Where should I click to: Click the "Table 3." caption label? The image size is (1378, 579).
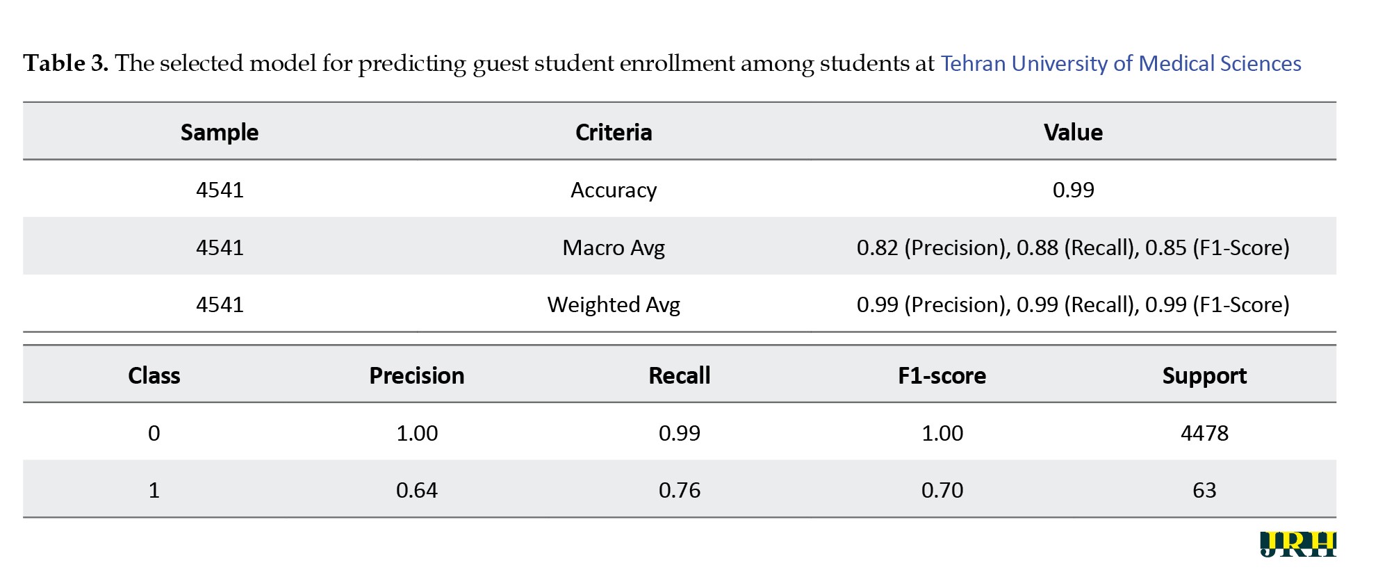pyautogui.click(x=66, y=63)
